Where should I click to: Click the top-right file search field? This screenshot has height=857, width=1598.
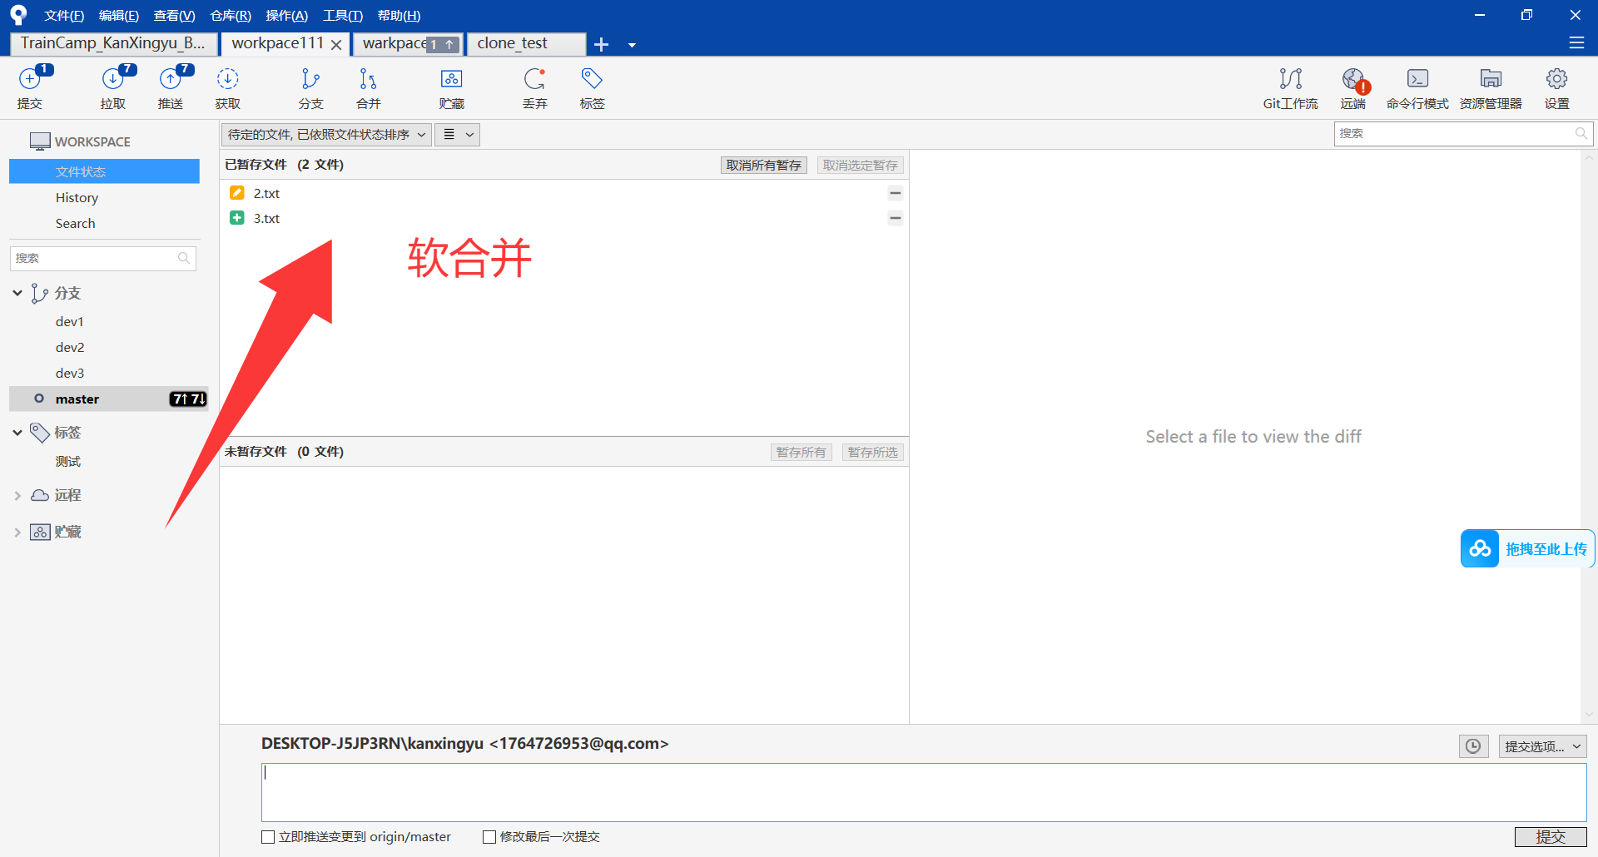[x=1463, y=133]
